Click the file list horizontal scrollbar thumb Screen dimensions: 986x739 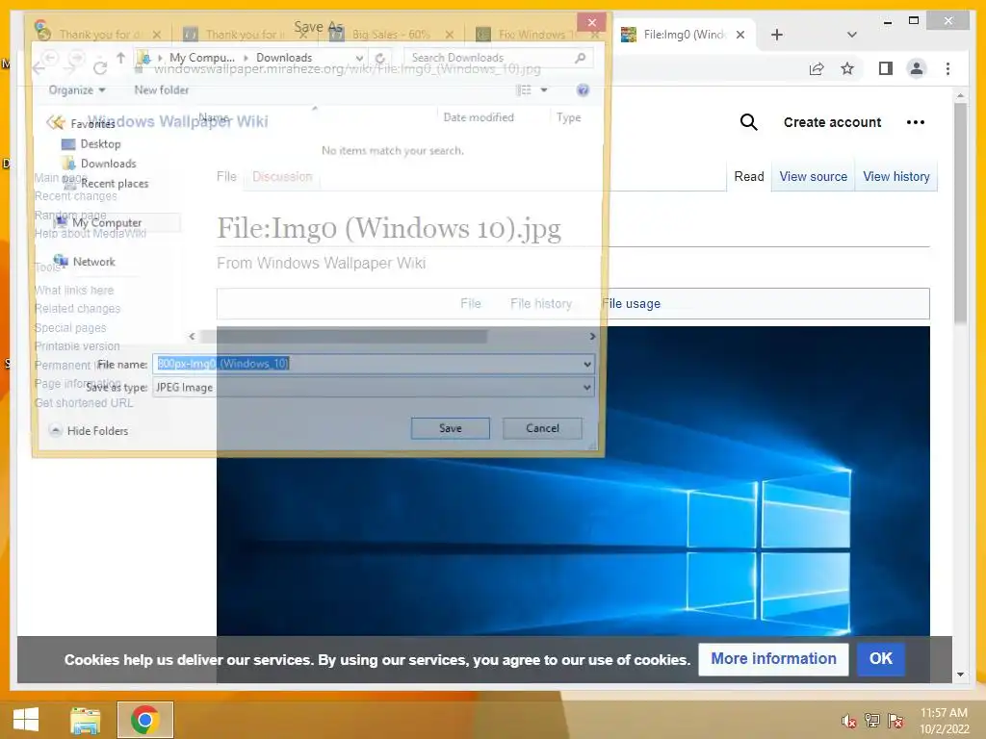pos(344,336)
